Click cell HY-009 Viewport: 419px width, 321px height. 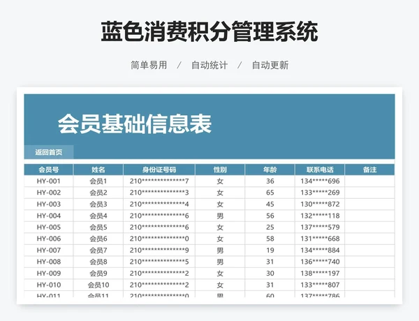point(49,273)
